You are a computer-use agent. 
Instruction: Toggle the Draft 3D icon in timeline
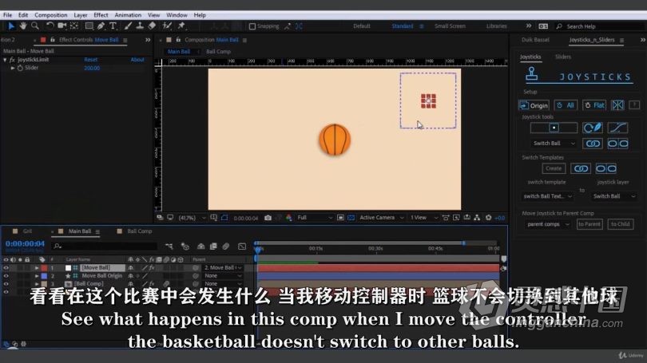tap(185, 247)
